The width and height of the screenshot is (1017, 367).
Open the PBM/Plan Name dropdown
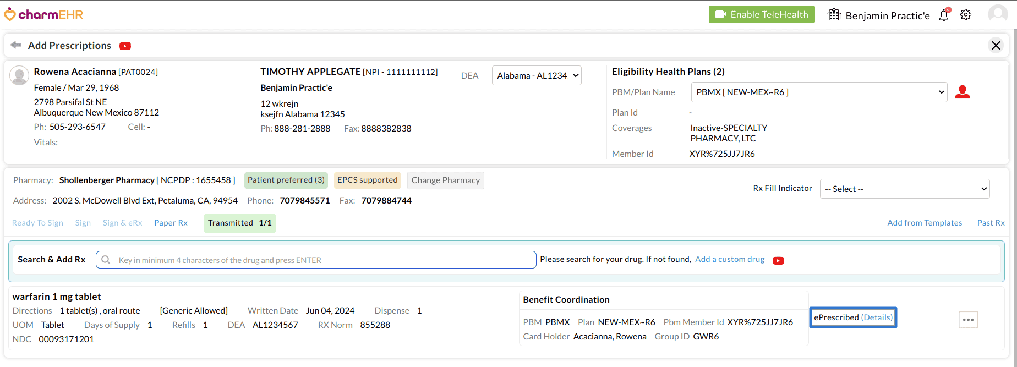(x=819, y=92)
